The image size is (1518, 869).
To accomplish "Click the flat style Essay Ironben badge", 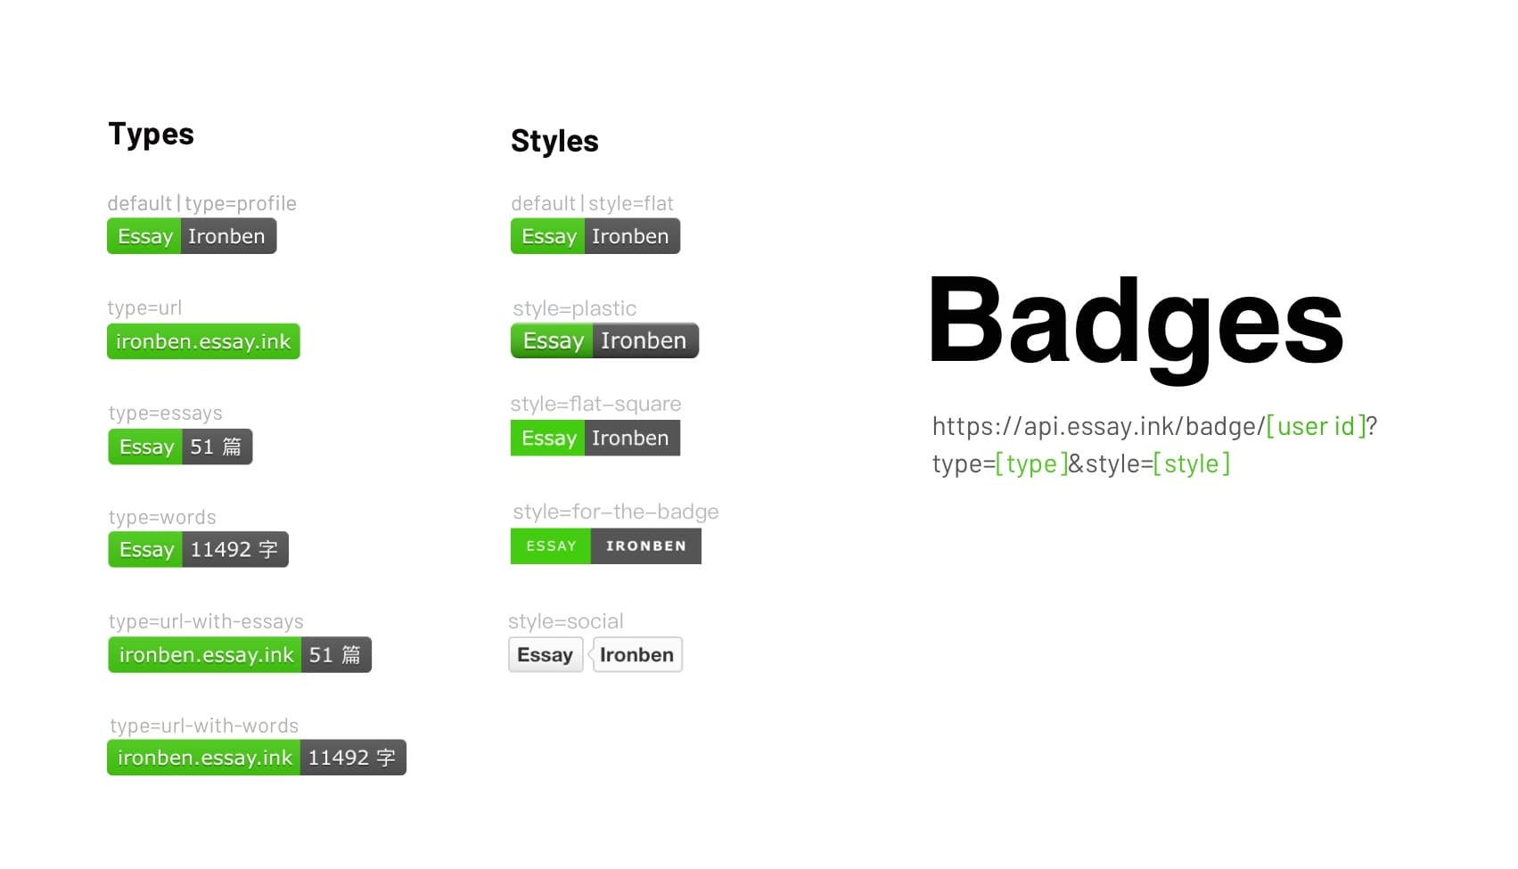I will point(595,236).
